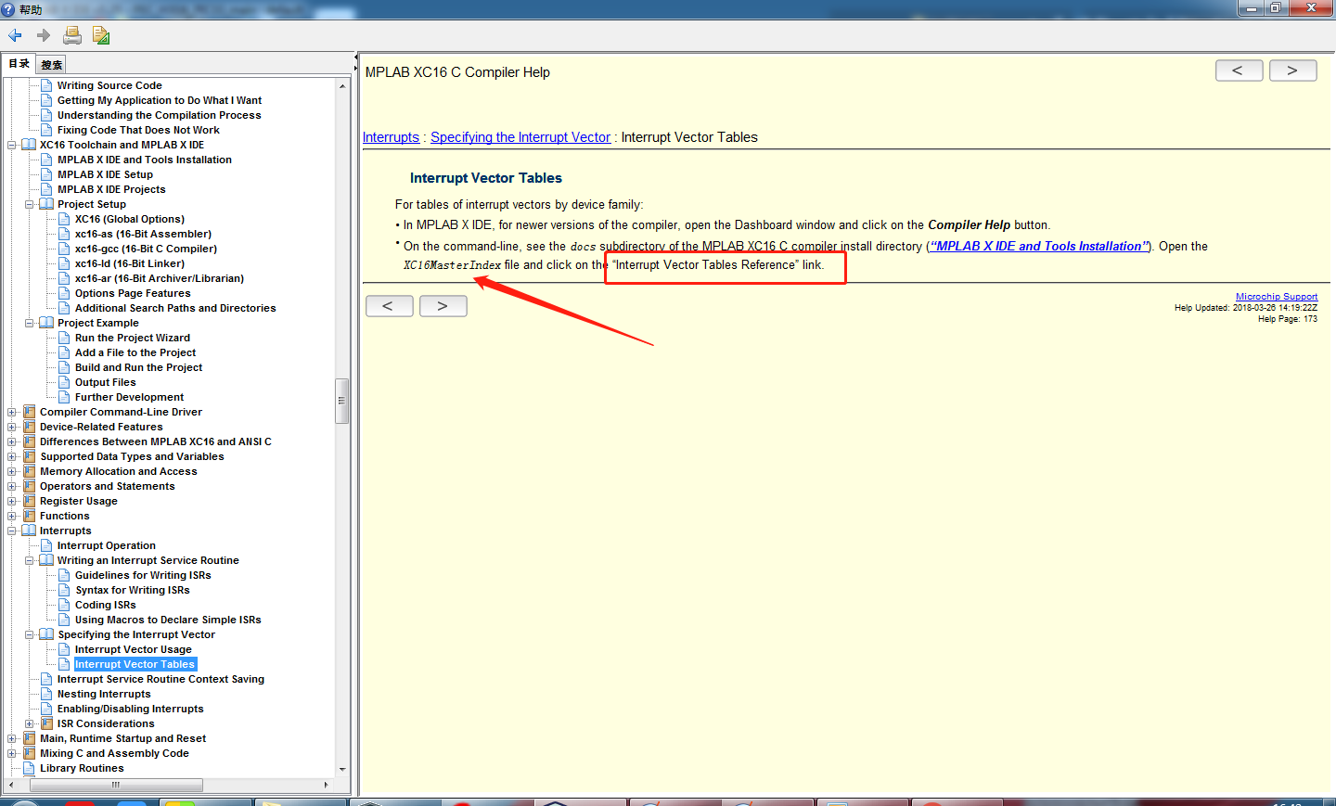Viewport: 1336px width, 806px height.
Task: Collapse the XC16 Toolchain and MPLAB X IDE node
Action: coord(12,145)
